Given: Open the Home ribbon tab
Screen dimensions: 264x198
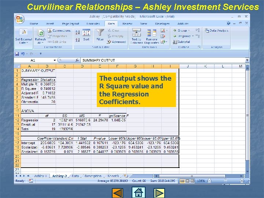Looking at the screenshot, I should click(x=34, y=24).
